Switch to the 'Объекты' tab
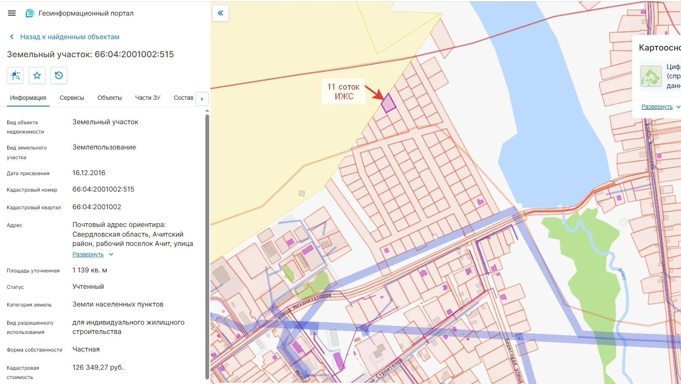This screenshot has width=681, height=384. pyautogui.click(x=109, y=98)
